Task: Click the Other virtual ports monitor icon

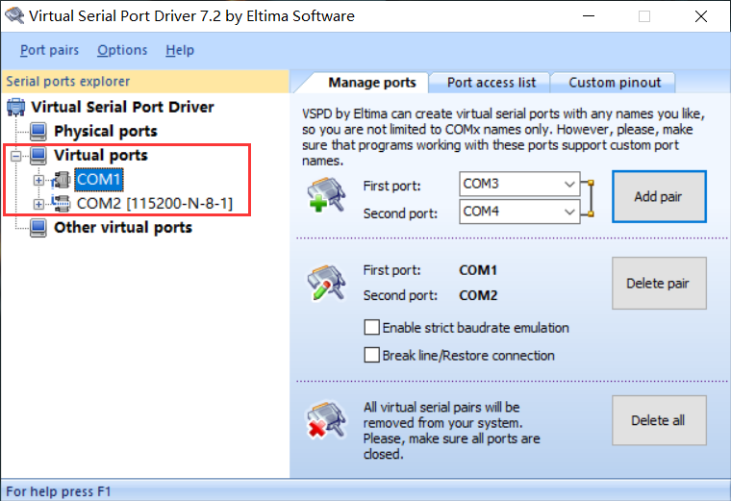Action: pos(38,228)
